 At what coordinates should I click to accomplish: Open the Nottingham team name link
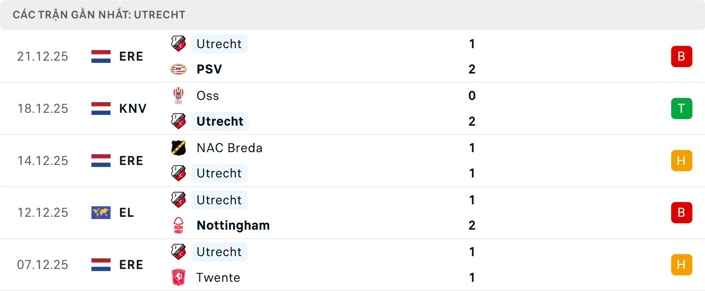click(x=233, y=225)
